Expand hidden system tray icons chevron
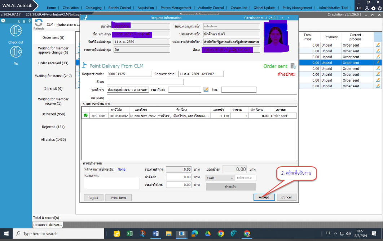Viewport: 383px width, 241px height. (x=336, y=233)
